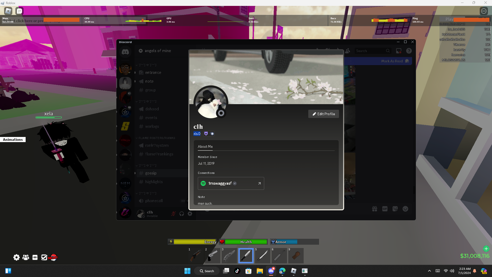
Task: Show hidden system tray icons
Action: coord(429,271)
